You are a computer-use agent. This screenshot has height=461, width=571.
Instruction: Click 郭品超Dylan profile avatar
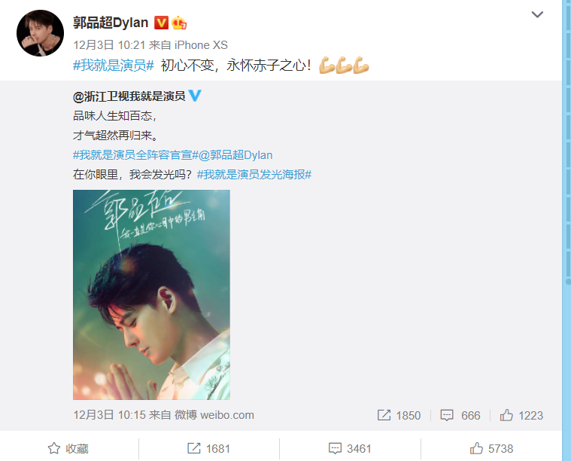coord(40,33)
